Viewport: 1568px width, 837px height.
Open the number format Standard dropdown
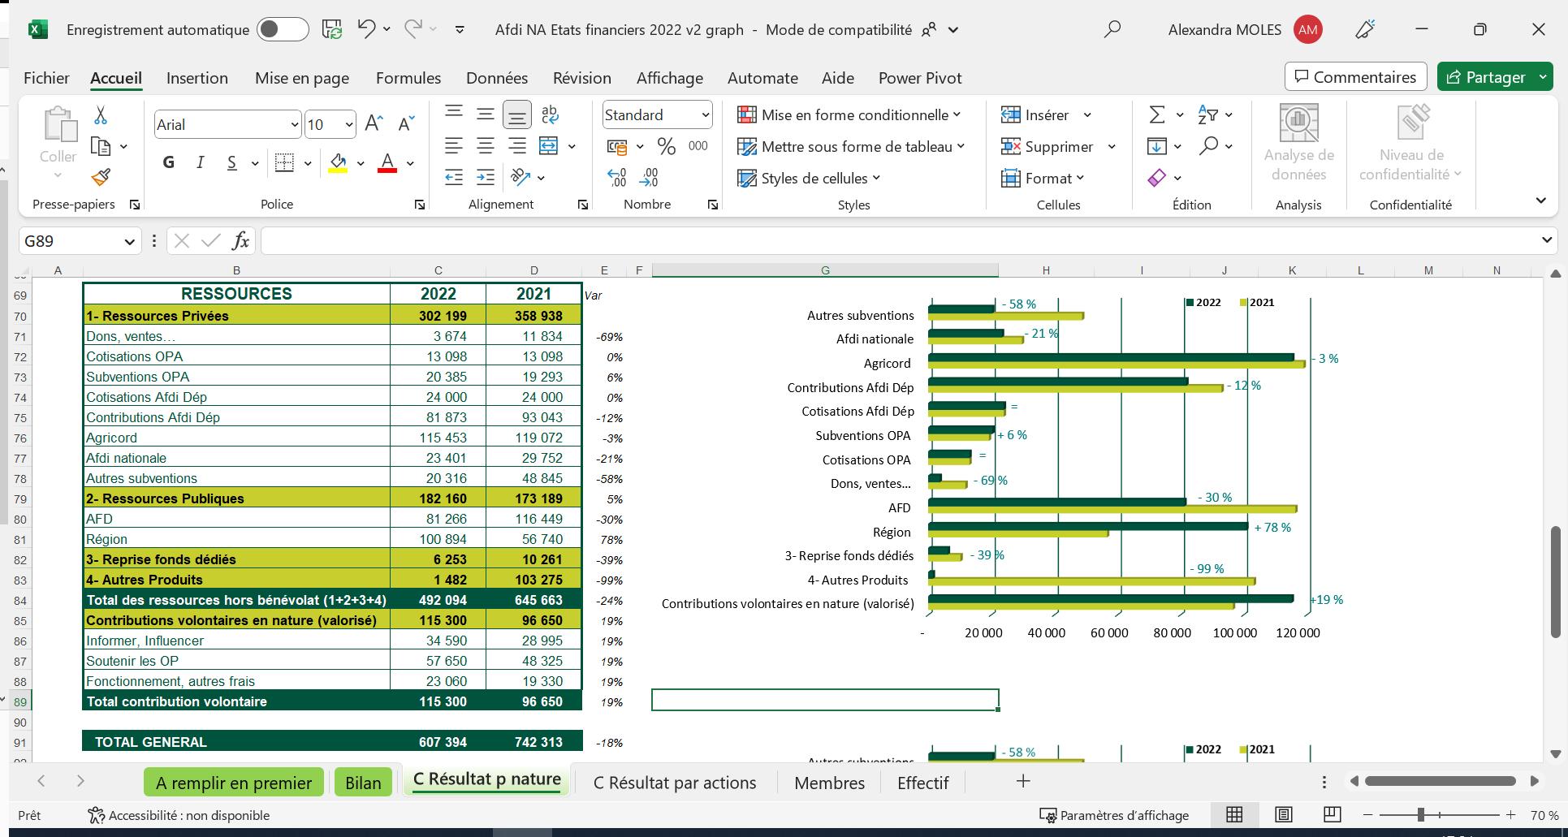point(706,115)
